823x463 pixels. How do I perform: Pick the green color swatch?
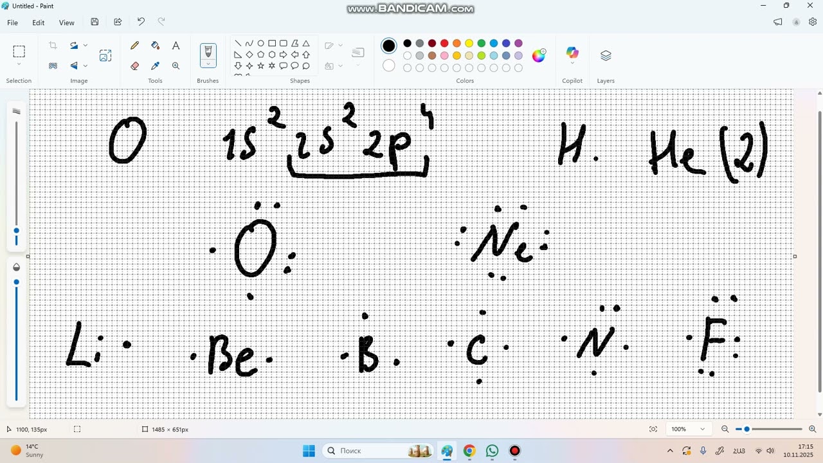tap(482, 44)
